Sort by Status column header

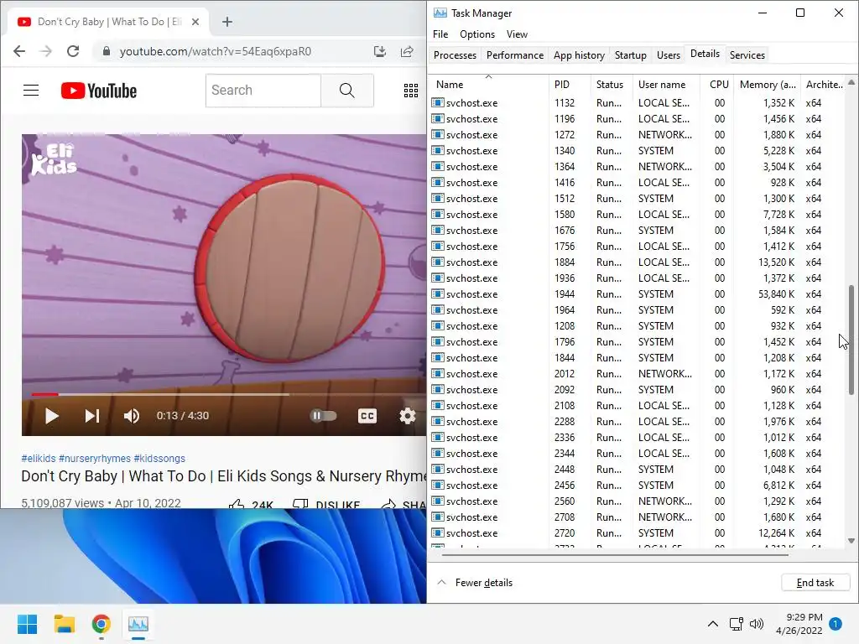(x=612, y=85)
